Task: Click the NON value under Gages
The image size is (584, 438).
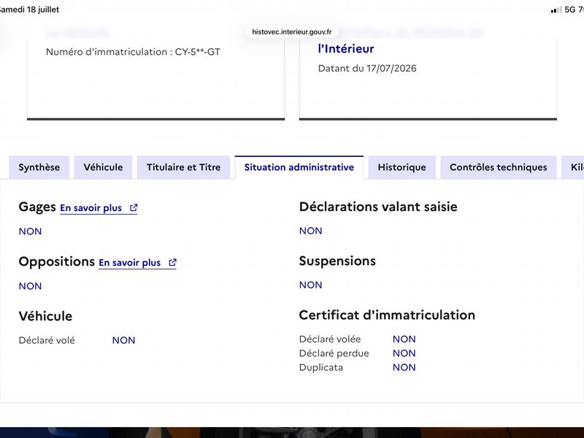Action: [30, 231]
